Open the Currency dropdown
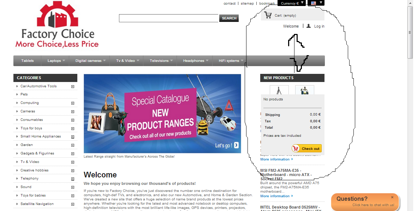 [292, 3]
